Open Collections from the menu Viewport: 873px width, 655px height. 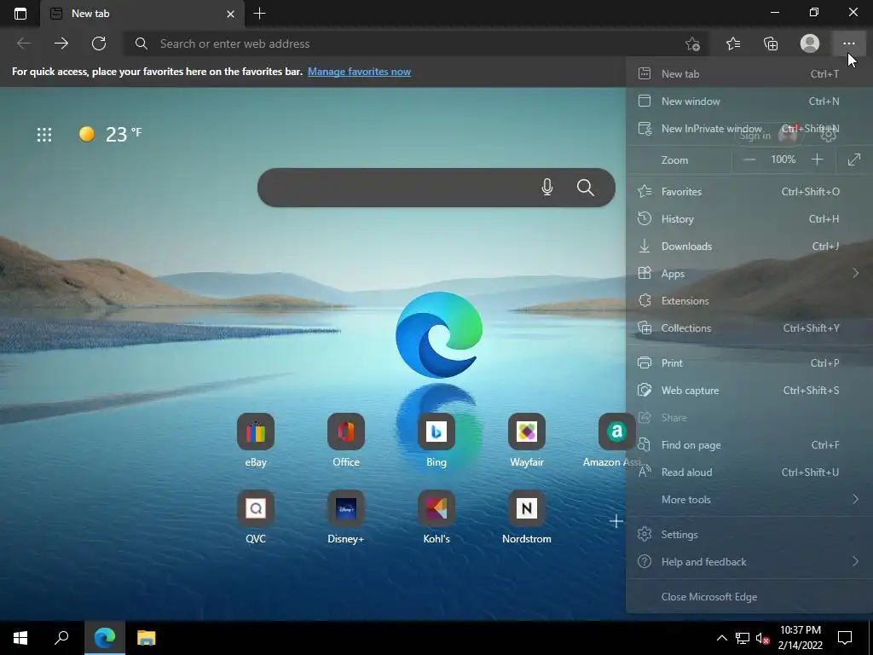coord(749,328)
